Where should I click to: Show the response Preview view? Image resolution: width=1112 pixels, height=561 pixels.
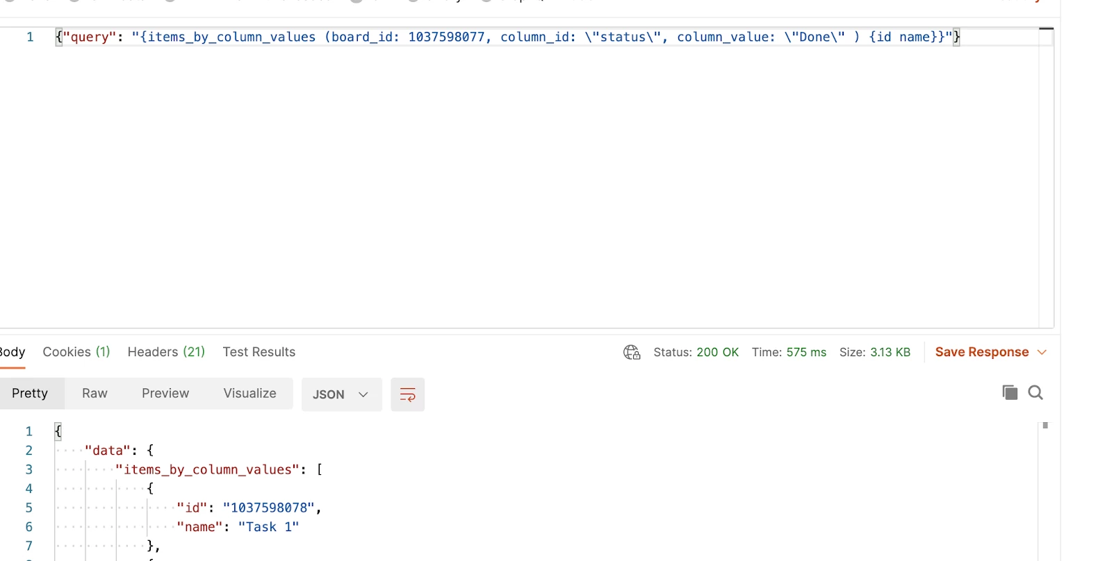(x=165, y=394)
